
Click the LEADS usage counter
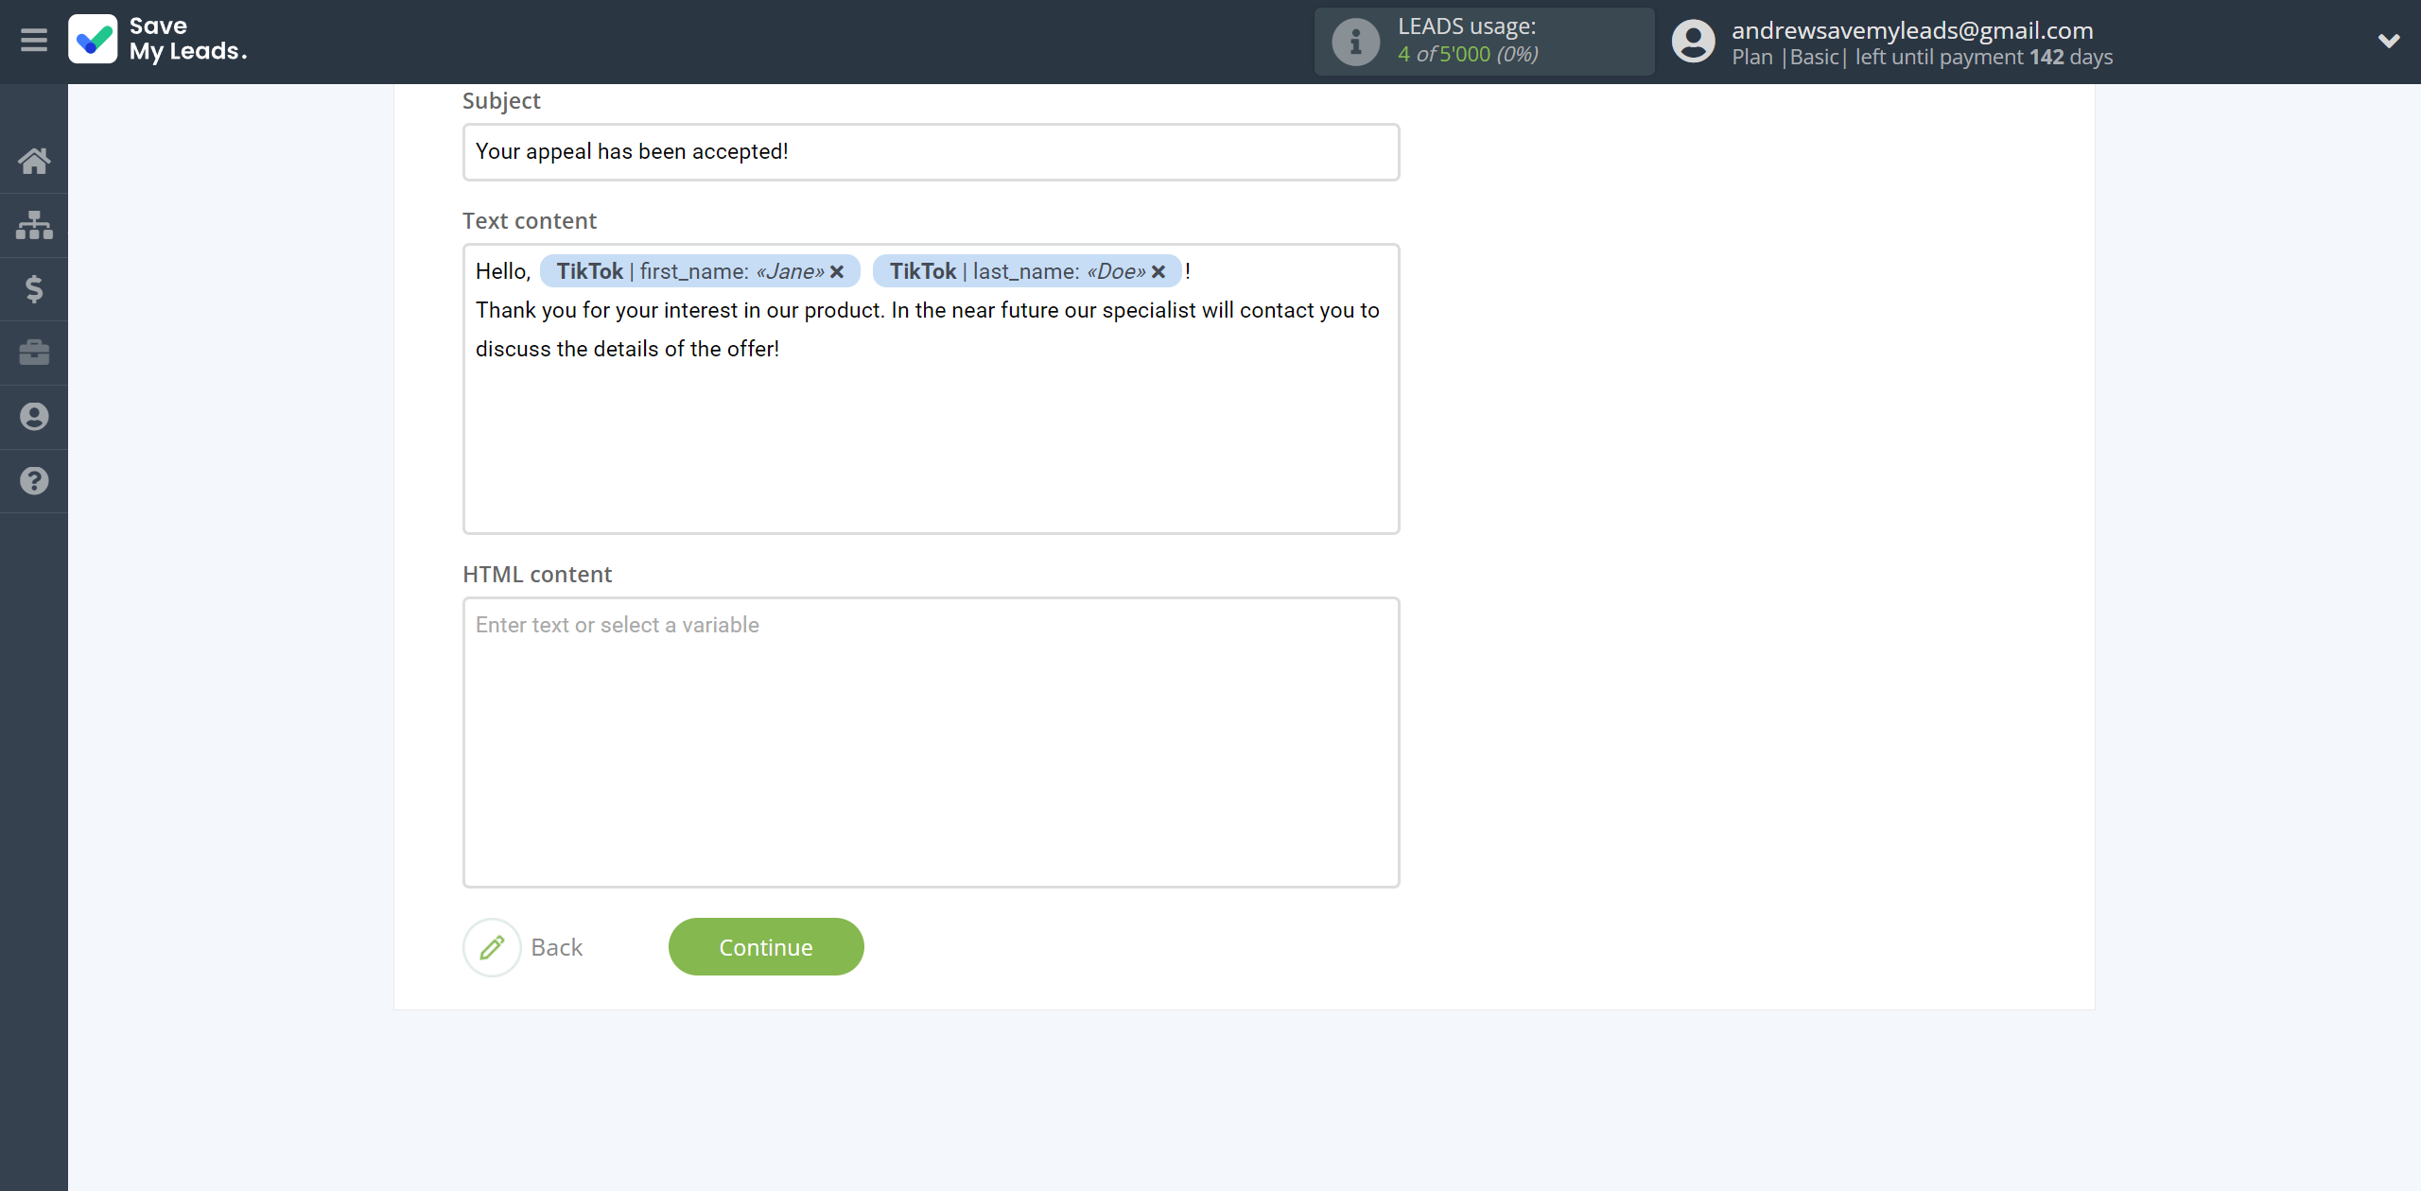click(x=1484, y=42)
